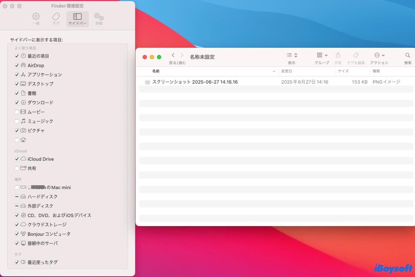Click the ハードディスク drive icon

click(23, 197)
